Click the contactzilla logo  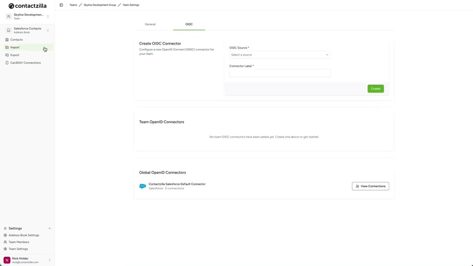(27, 6)
